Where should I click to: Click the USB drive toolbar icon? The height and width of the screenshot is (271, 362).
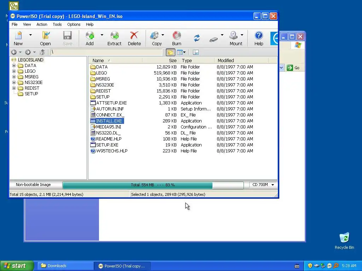coord(214,40)
